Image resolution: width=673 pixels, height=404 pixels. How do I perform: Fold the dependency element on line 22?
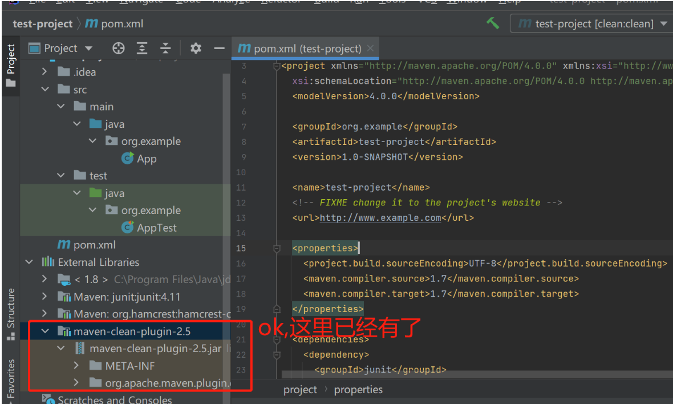[277, 354]
